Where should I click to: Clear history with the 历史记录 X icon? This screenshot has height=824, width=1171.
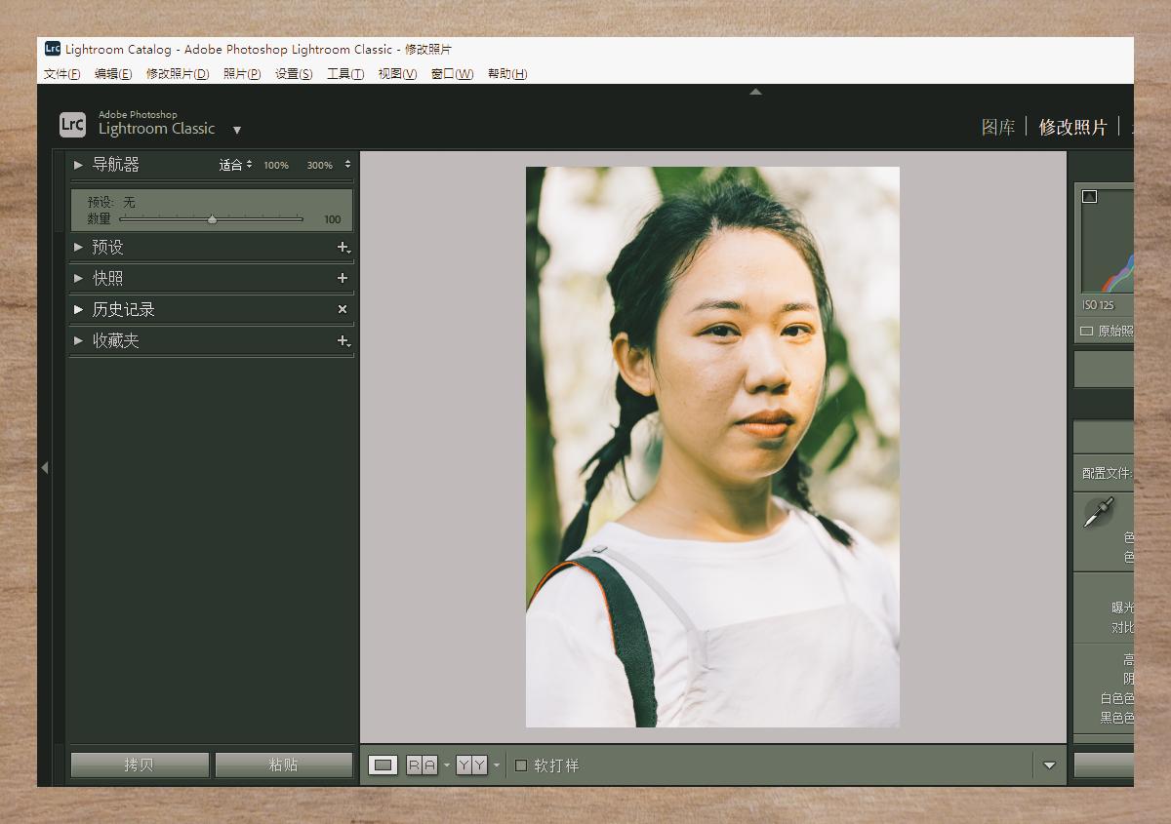(343, 309)
